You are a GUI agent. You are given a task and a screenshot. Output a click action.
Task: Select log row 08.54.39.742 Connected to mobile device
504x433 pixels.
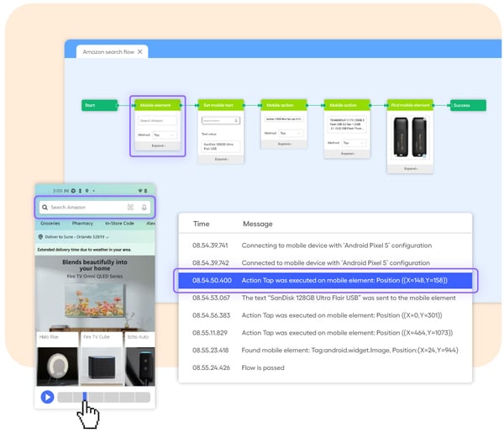(x=325, y=263)
